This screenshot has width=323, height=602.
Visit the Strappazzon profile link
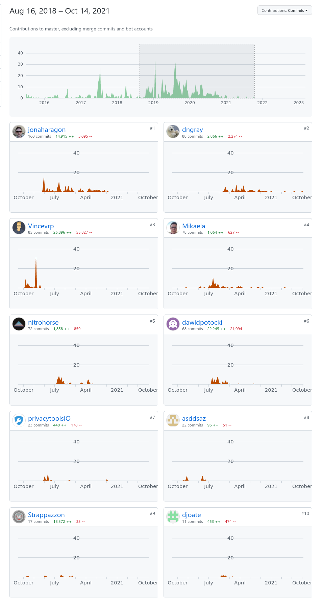click(46, 515)
